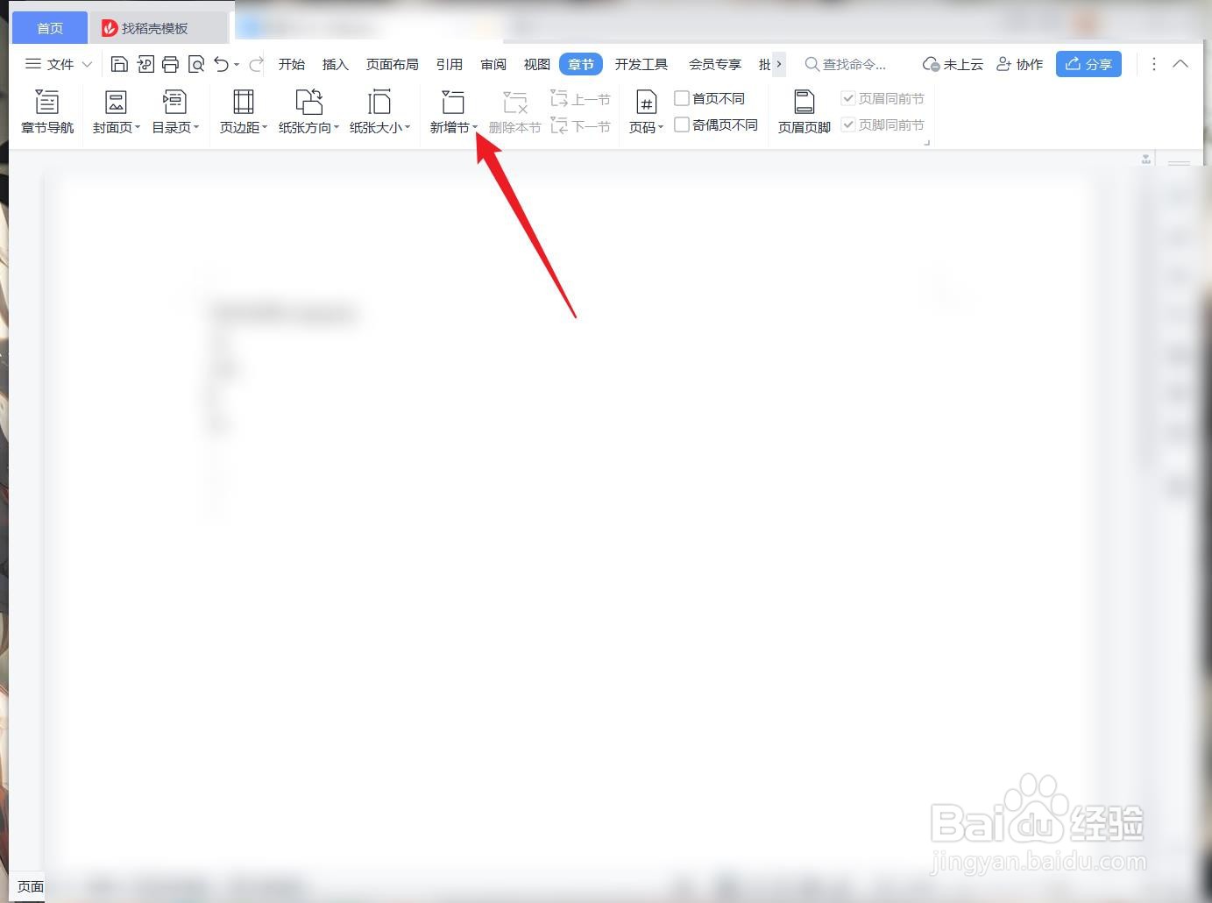Enable the 首页不同 checkbox
The height and width of the screenshot is (903, 1212).
point(681,98)
